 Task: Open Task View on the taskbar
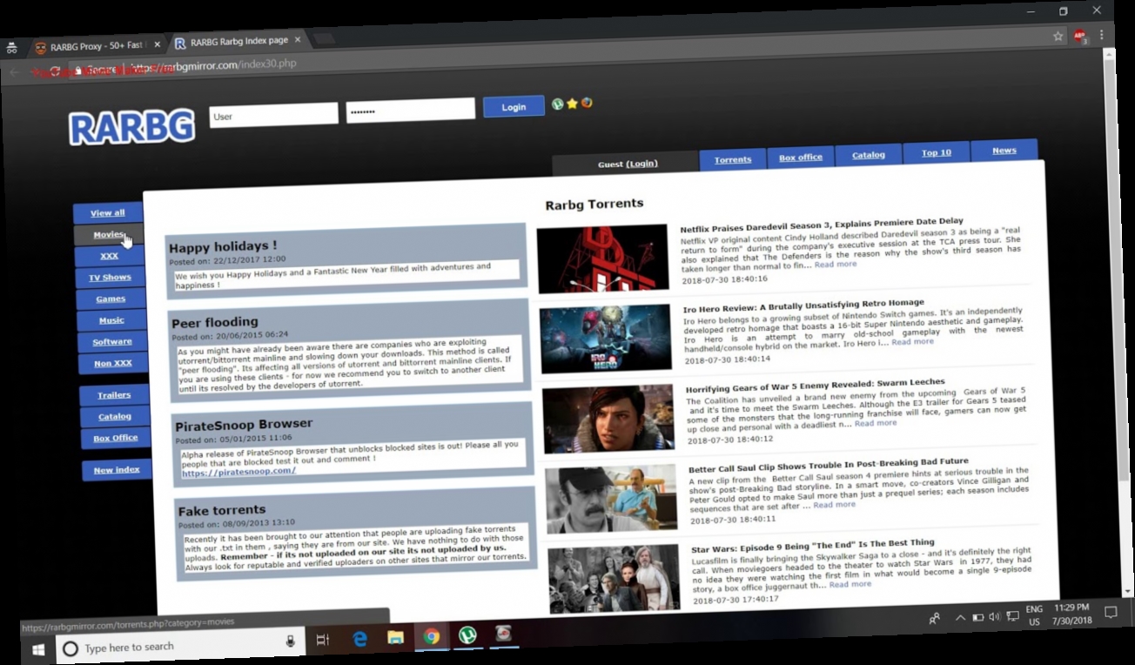point(322,640)
